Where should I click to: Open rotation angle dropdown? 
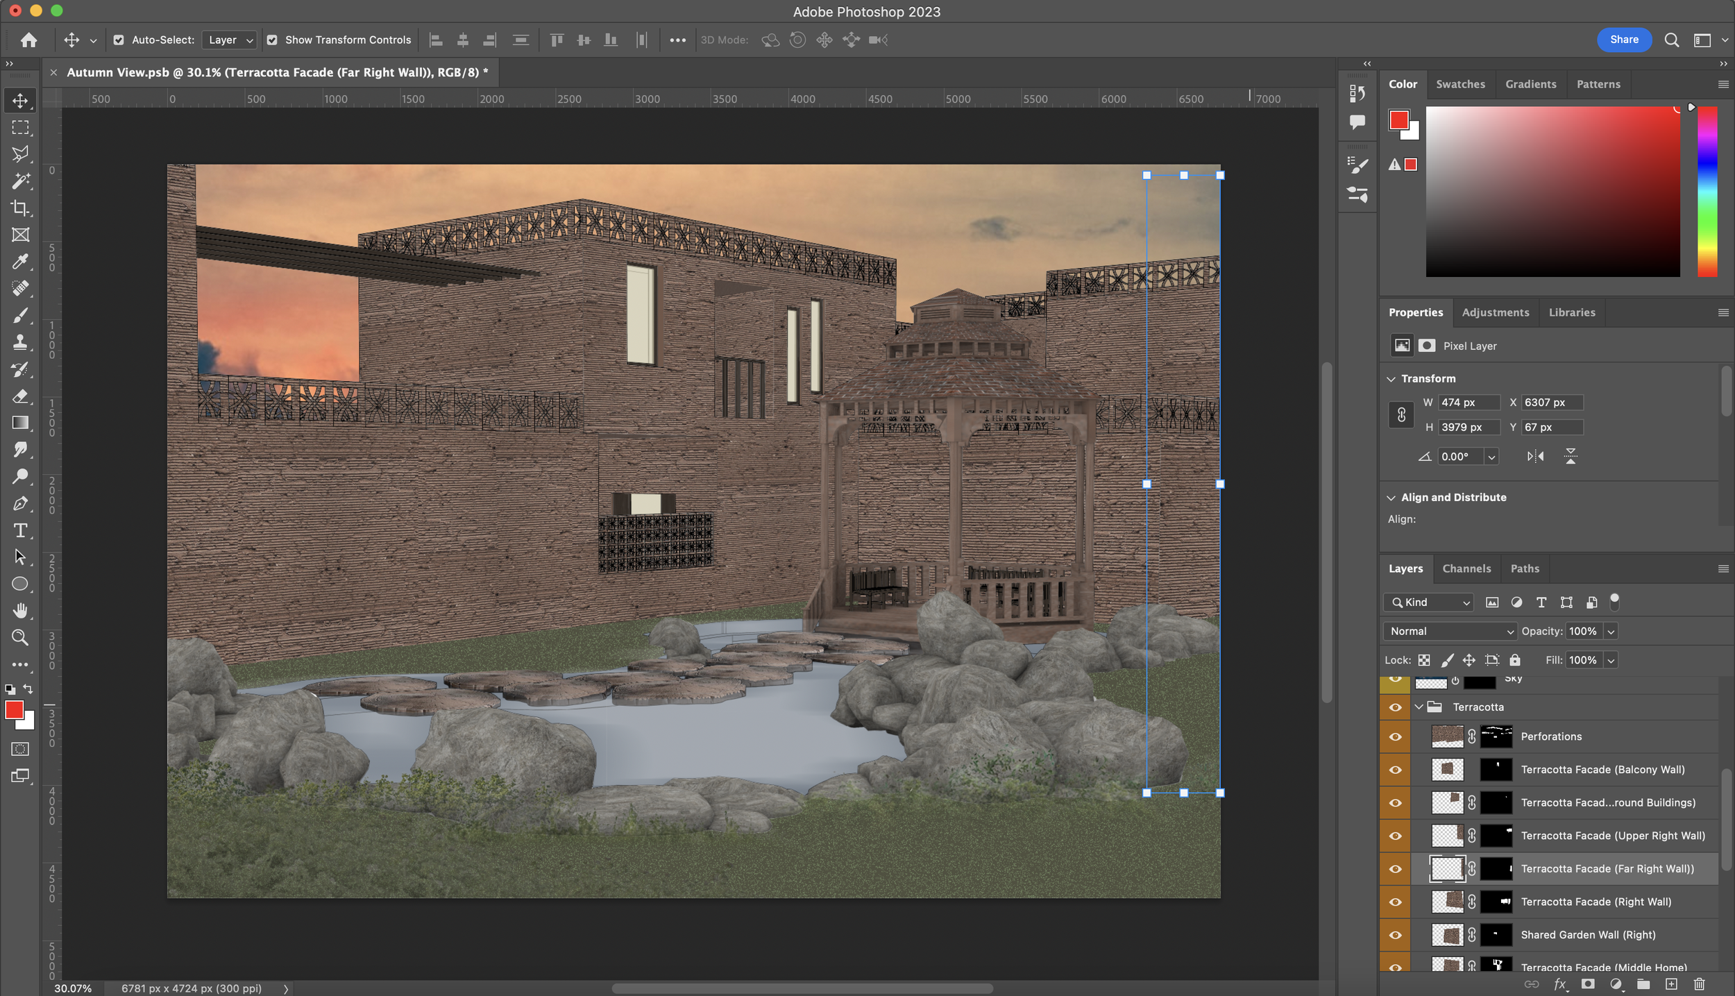click(1491, 457)
